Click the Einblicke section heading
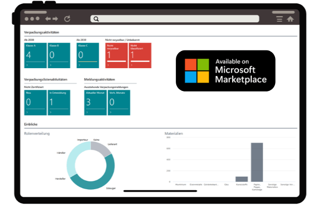This screenshot has height=208, width=319. coord(31,124)
